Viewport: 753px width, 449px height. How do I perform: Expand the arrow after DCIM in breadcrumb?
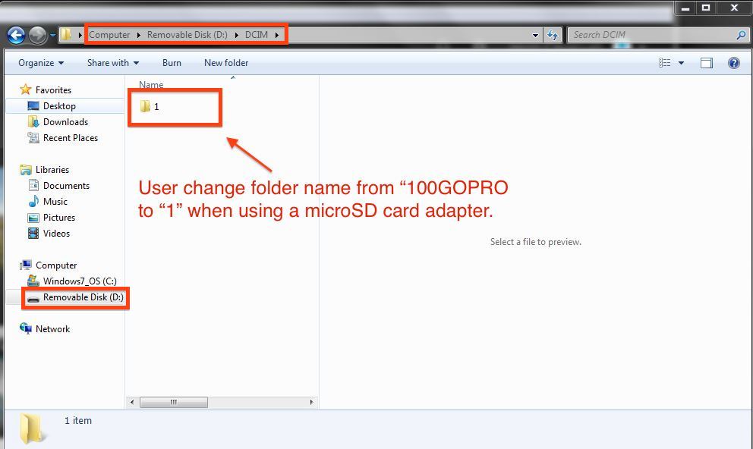click(x=276, y=35)
